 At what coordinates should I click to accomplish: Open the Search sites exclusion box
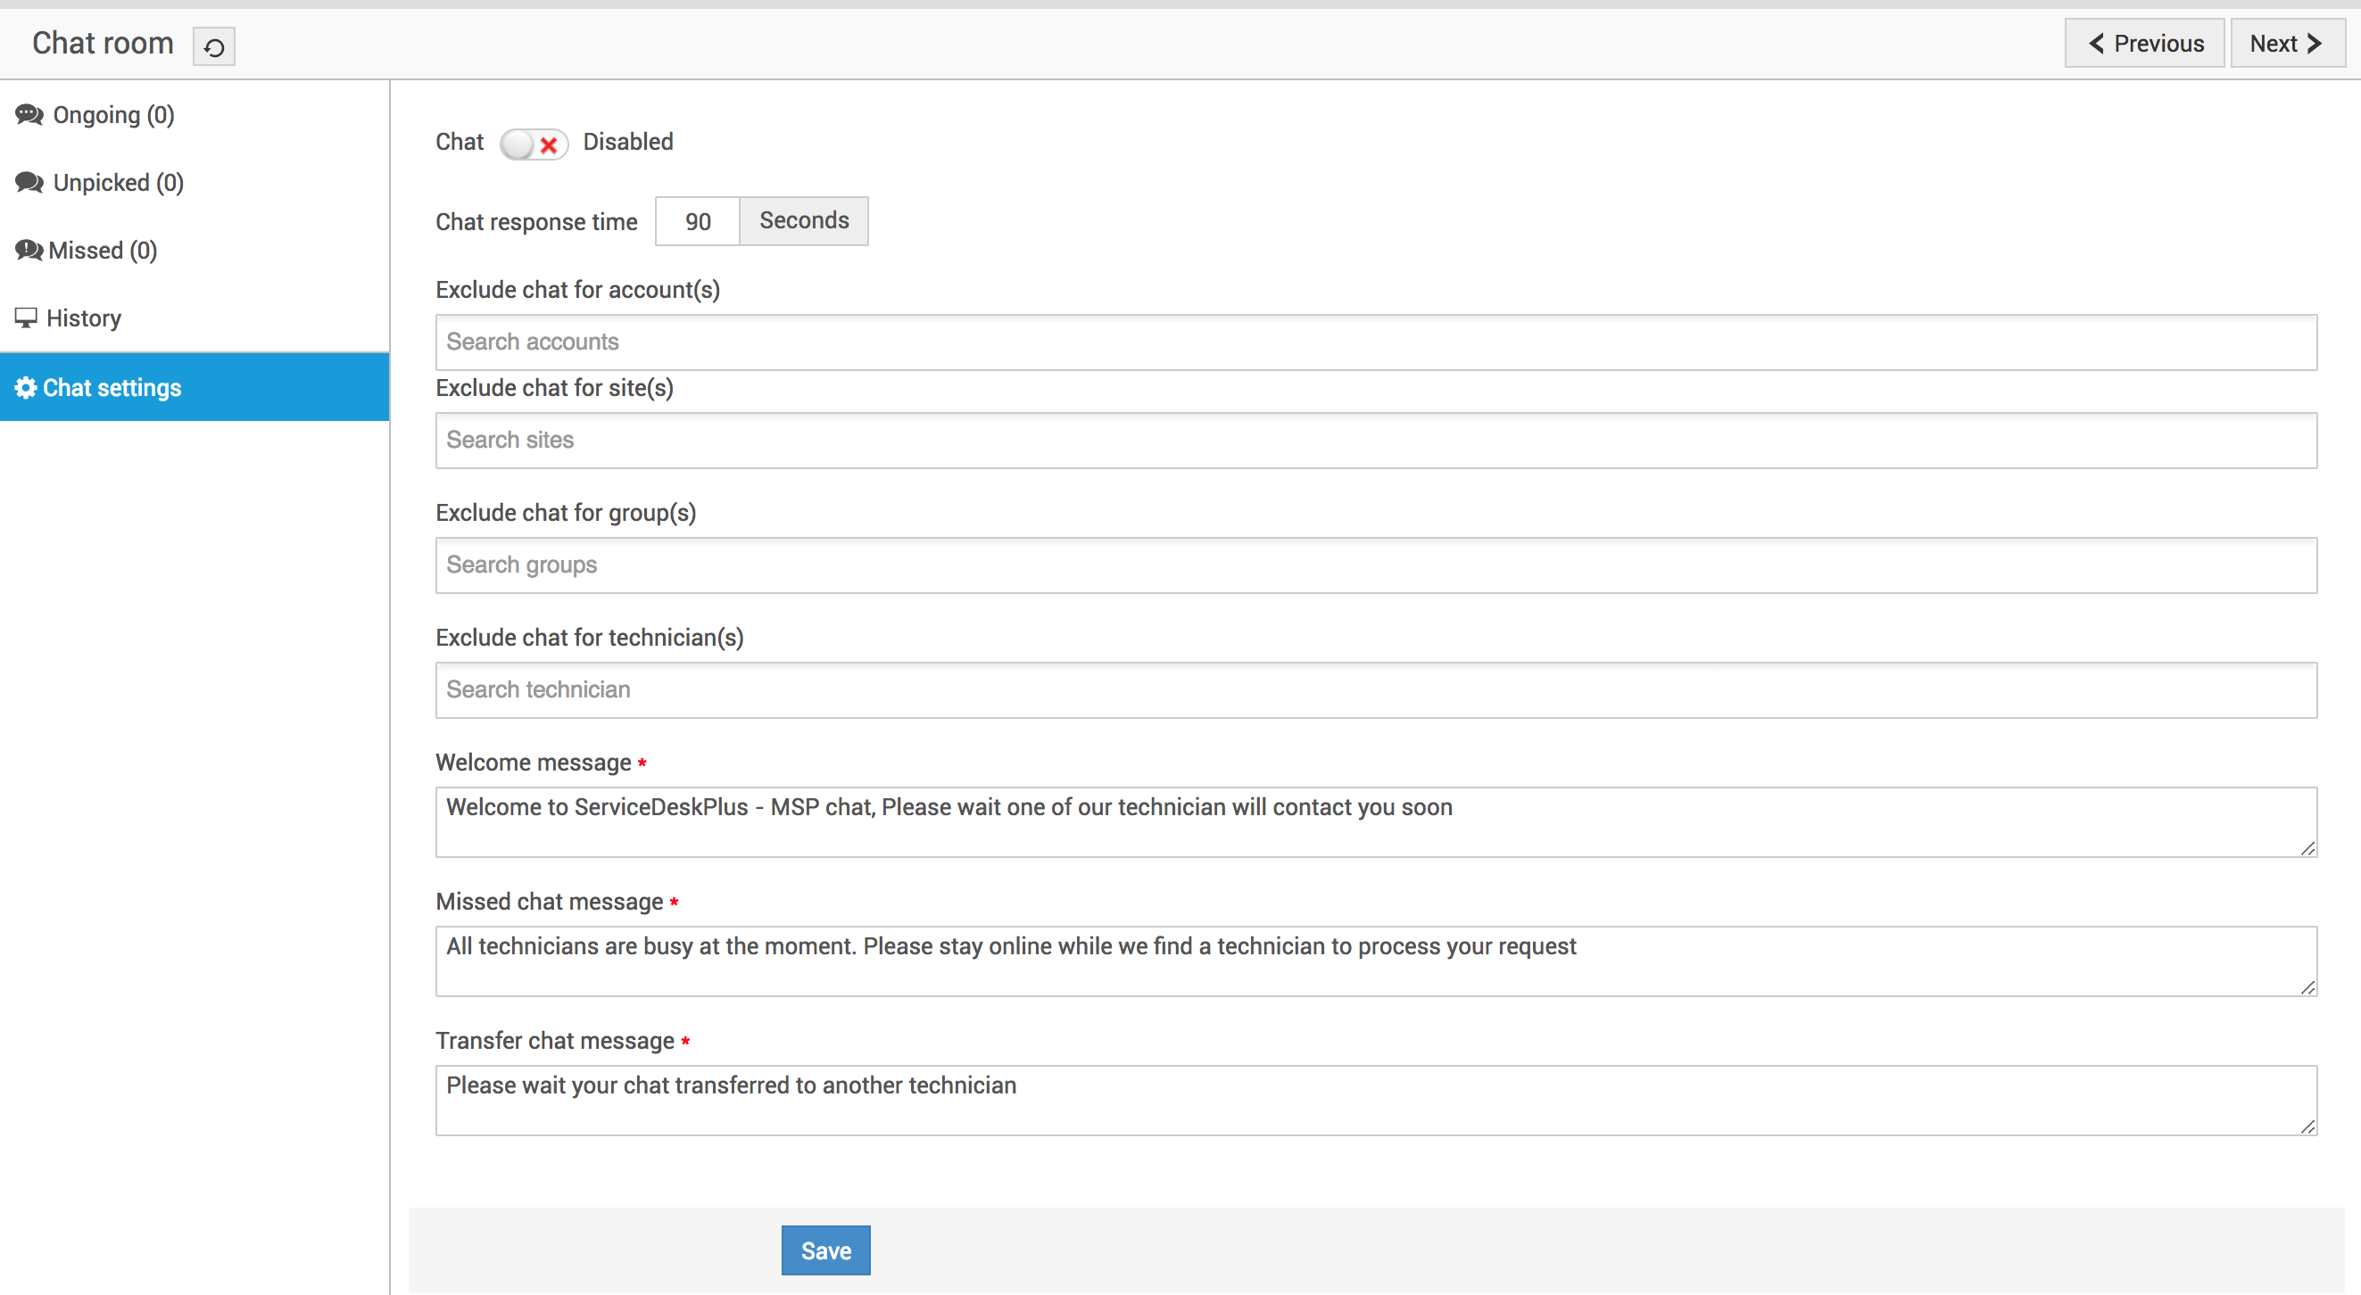[x=1375, y=440]
